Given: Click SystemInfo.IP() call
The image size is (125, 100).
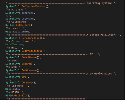Looking at the screenshot, I should pos(17,77).
